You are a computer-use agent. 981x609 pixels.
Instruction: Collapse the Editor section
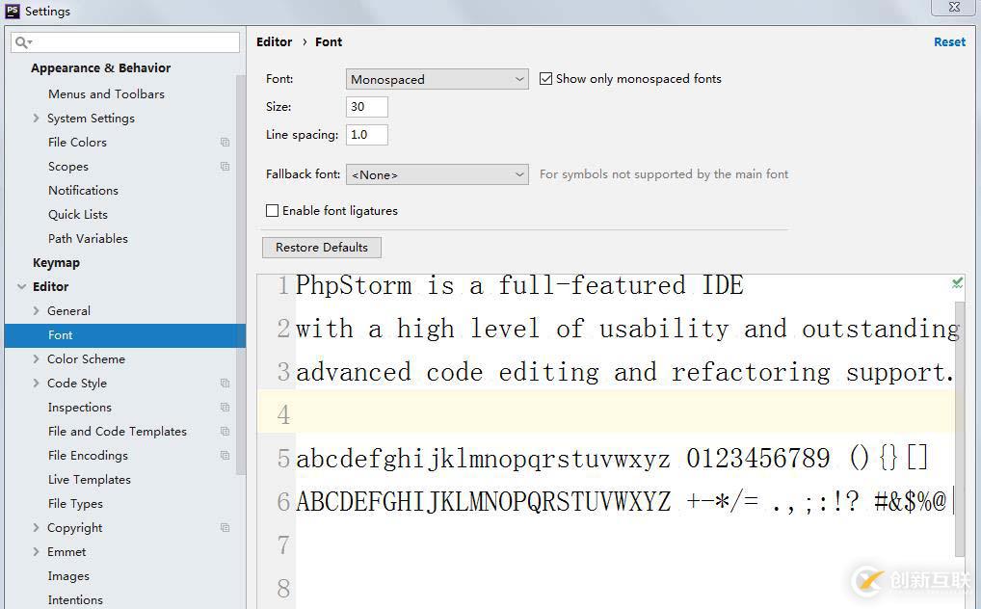tap(22, 286)
